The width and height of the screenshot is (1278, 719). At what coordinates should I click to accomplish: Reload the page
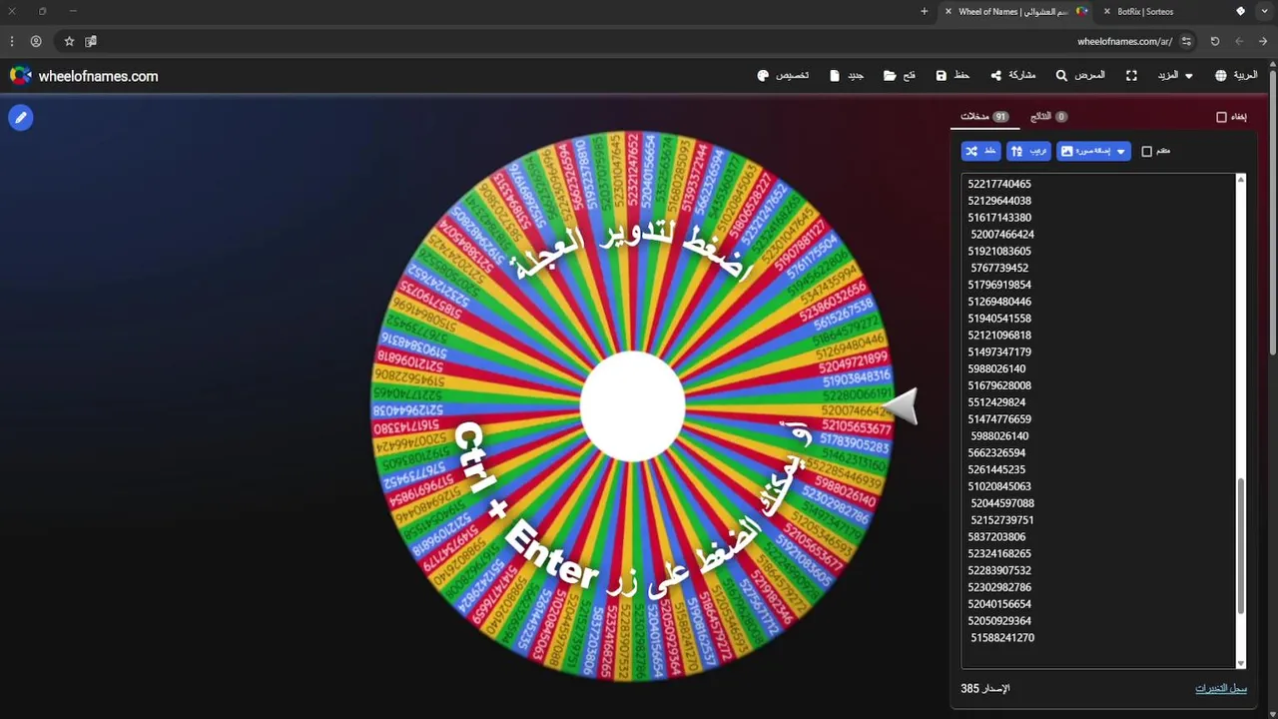coord(1214,41)
